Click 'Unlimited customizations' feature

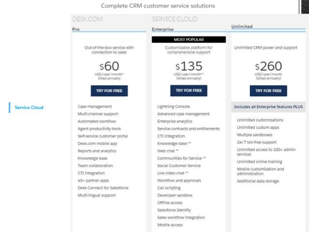pos(260,120)
